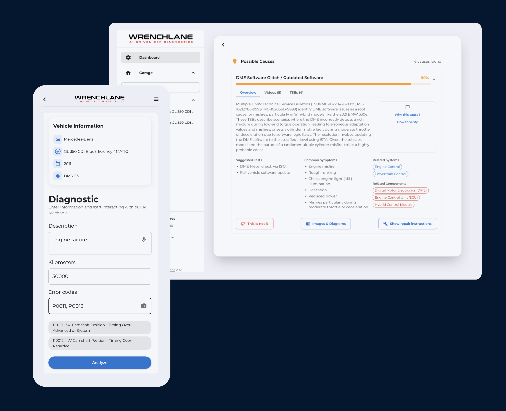
Task: Click the This is not it button
Action: [255, 224]
